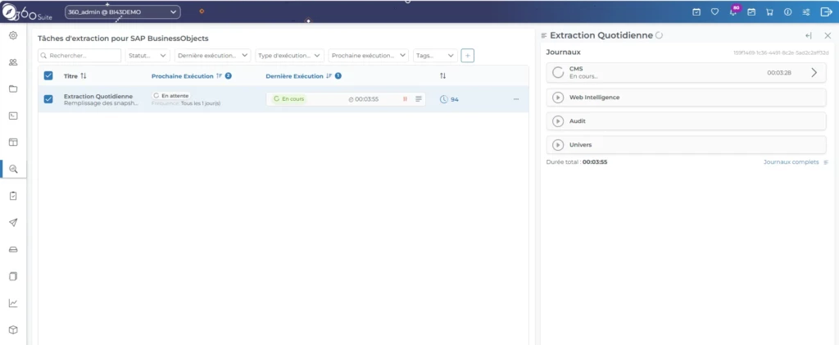Image resolution: width=839 pixels, height=345 pixels.
Task: Open the heart favorites icon in header
Action: coord(714,12)
